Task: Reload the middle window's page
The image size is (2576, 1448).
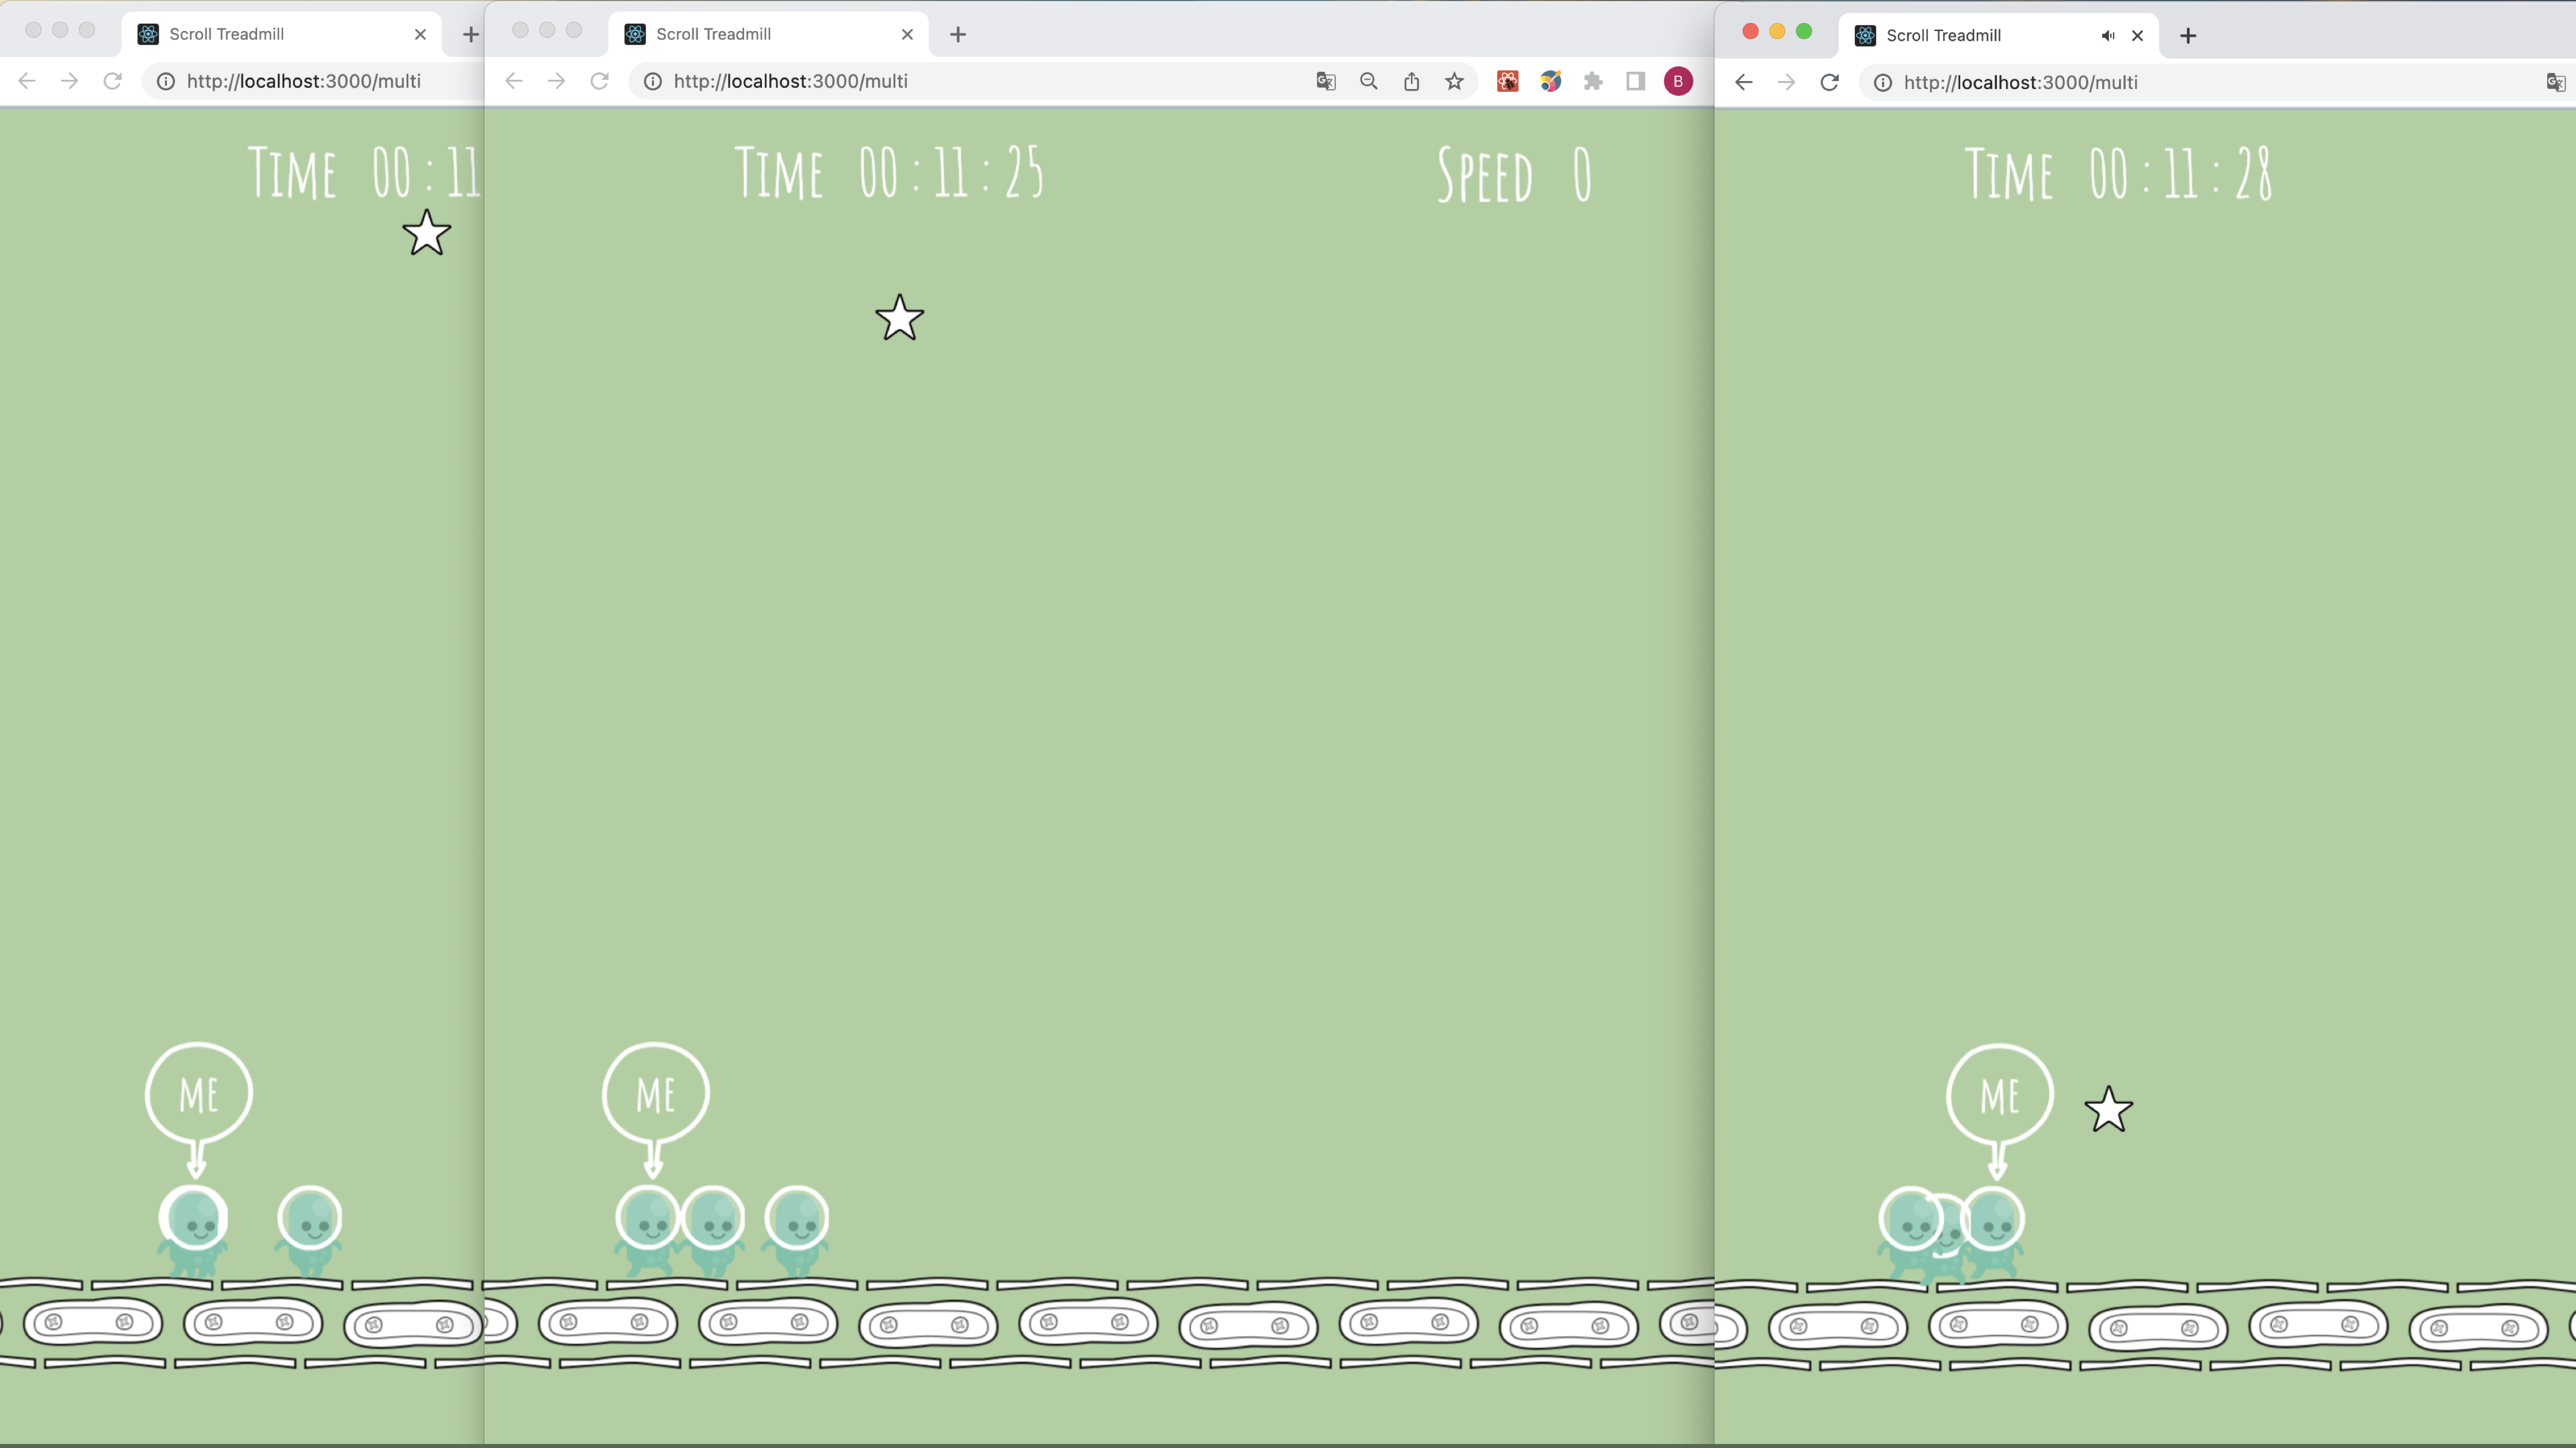Action: [x=600, y=81]
